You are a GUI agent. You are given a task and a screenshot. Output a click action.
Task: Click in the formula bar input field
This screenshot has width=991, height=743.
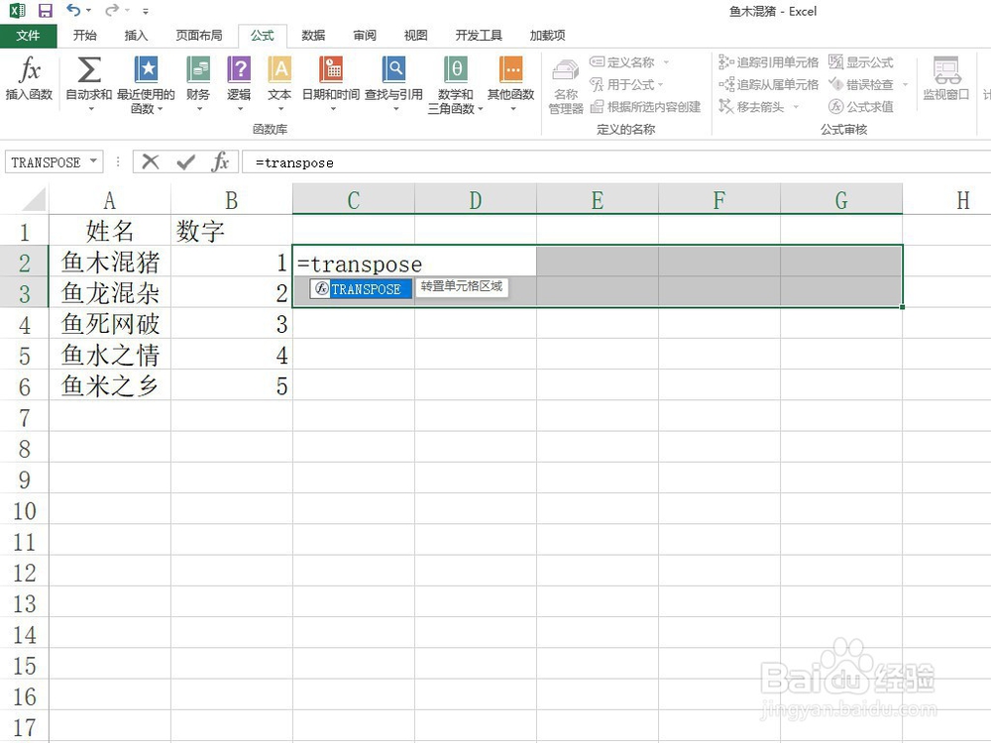pos(616,162)
